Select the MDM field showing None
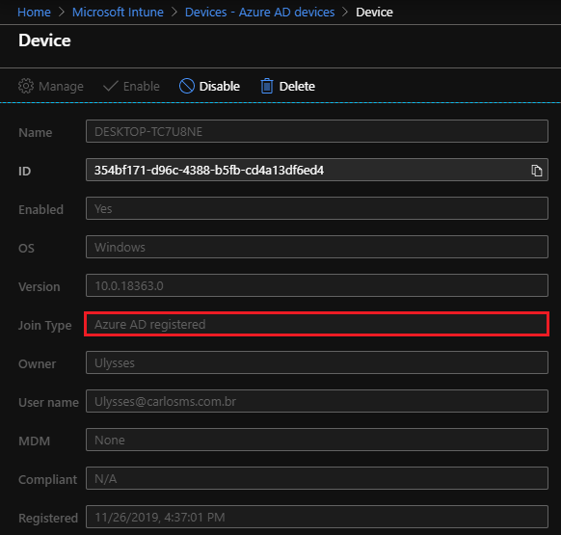 point(317,440)
